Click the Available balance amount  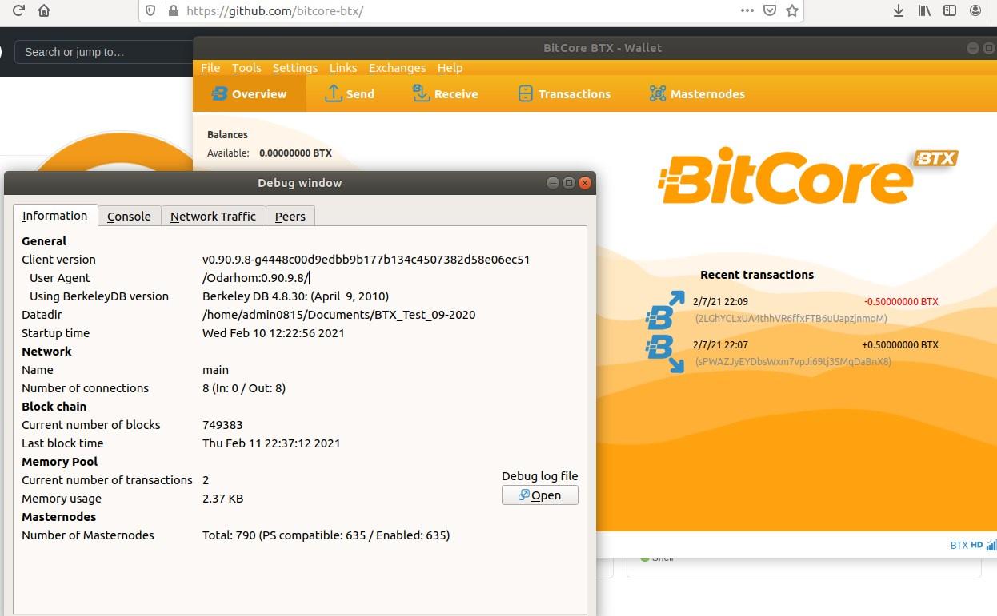pos(295,153)
